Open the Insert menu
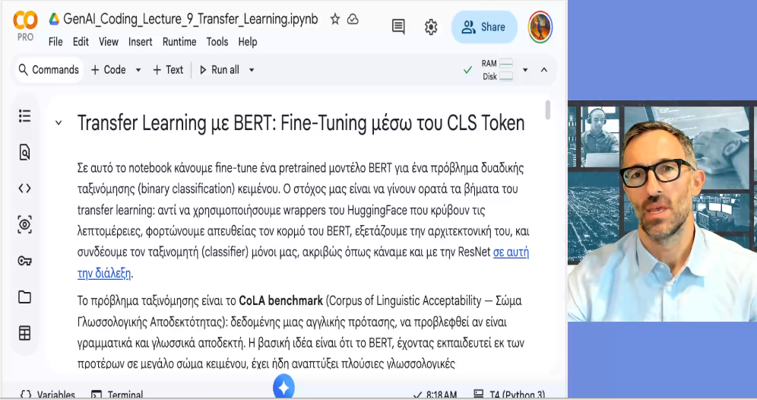 pos(140,42)
